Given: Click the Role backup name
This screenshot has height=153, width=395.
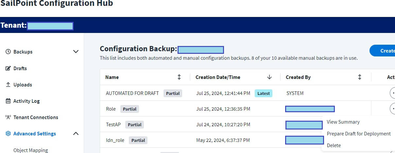Looking at the screenshot, I should click(111, 109).
